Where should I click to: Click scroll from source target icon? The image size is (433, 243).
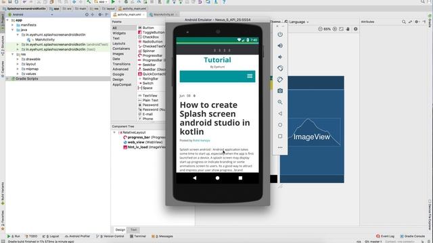(x=87, y=14)
